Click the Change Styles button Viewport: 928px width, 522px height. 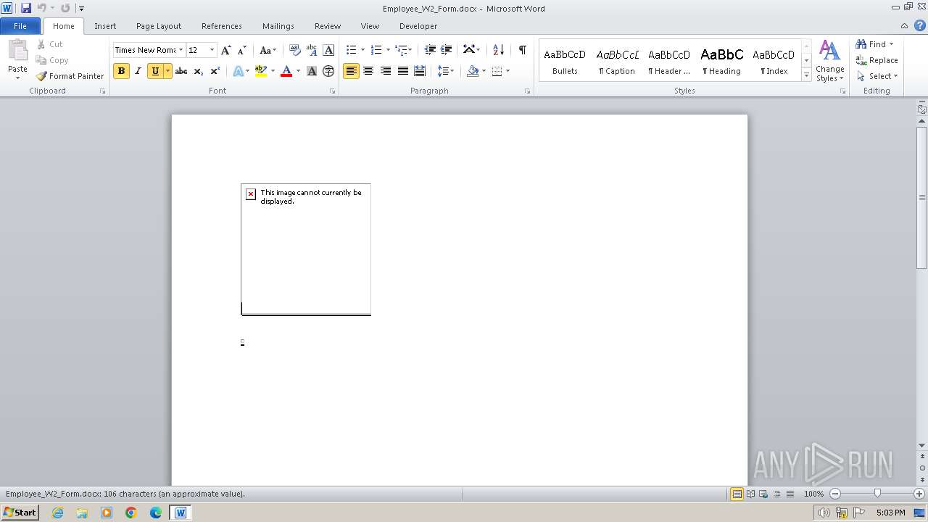click(x=829, y=62)
